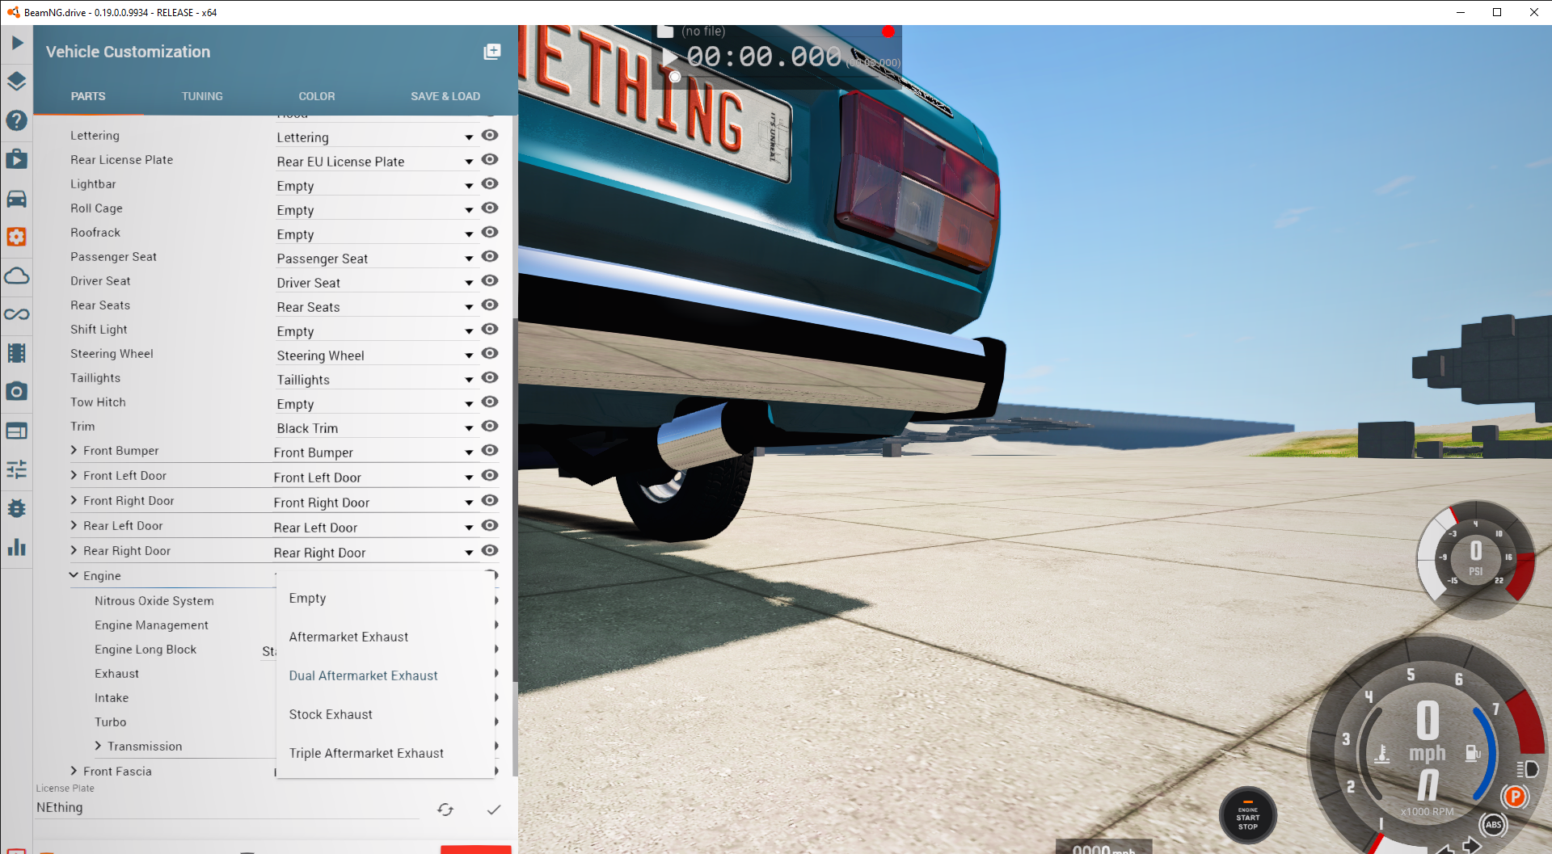This screenshot has width=1552, height=854.
Task: Click the replay file icon at top
Action: 665,32
